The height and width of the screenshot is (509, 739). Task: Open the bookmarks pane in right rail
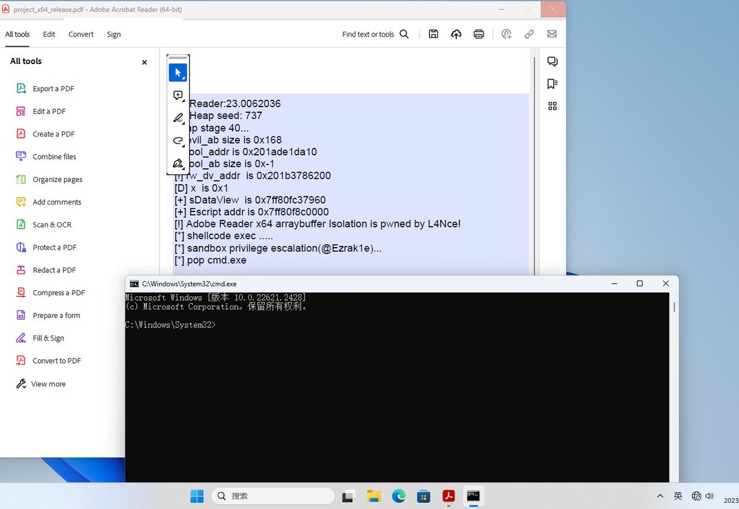pyautogui.click(x=552, y=84)
